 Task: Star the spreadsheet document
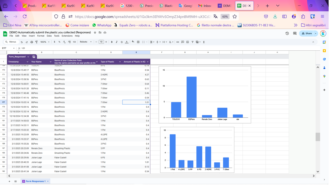pyautogui.click(x=95, y=33)
